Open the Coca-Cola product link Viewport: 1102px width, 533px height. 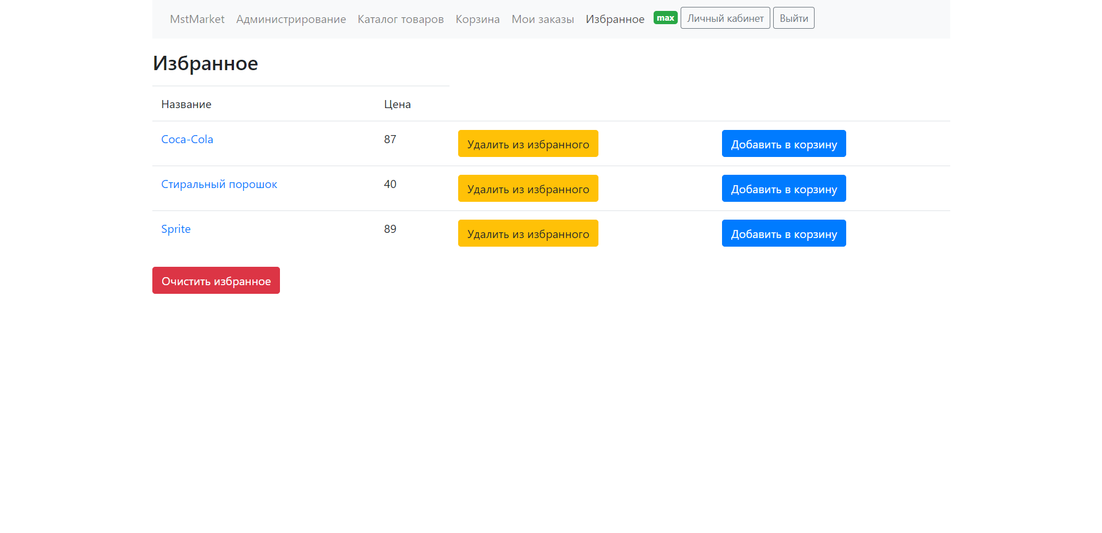[187, 139]
